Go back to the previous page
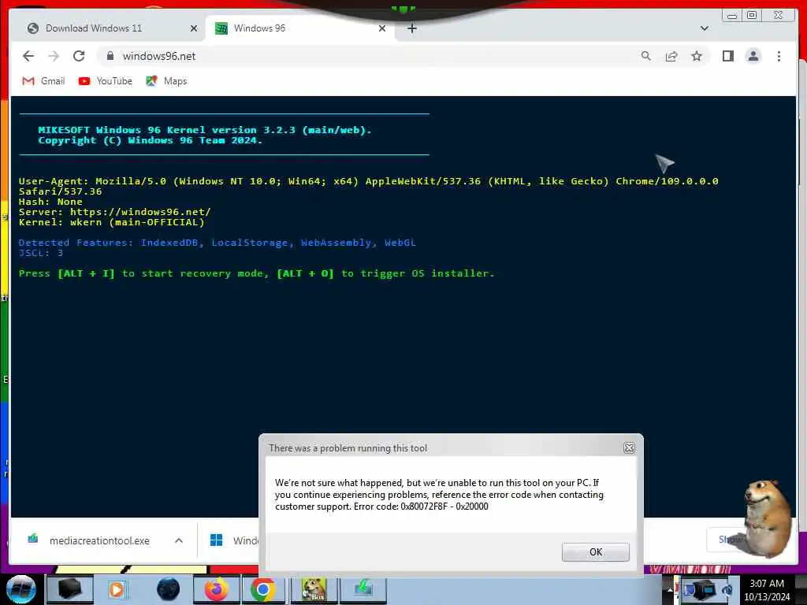 [28, 56]
